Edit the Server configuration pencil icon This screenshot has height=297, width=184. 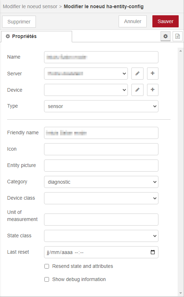click(x=137, y=74)
